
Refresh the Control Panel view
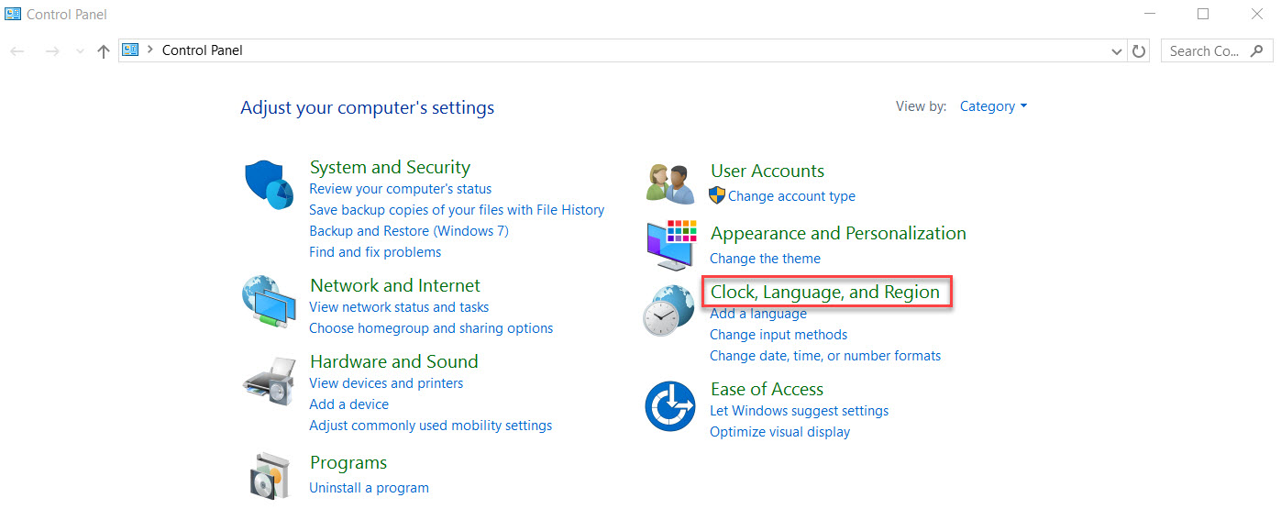pos(1139,51)
